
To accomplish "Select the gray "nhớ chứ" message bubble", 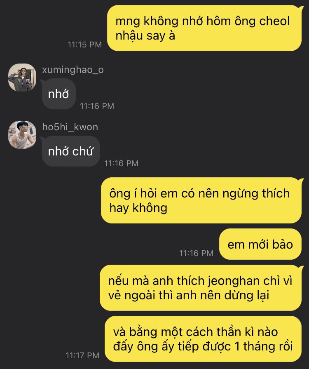I will (71, 151).
